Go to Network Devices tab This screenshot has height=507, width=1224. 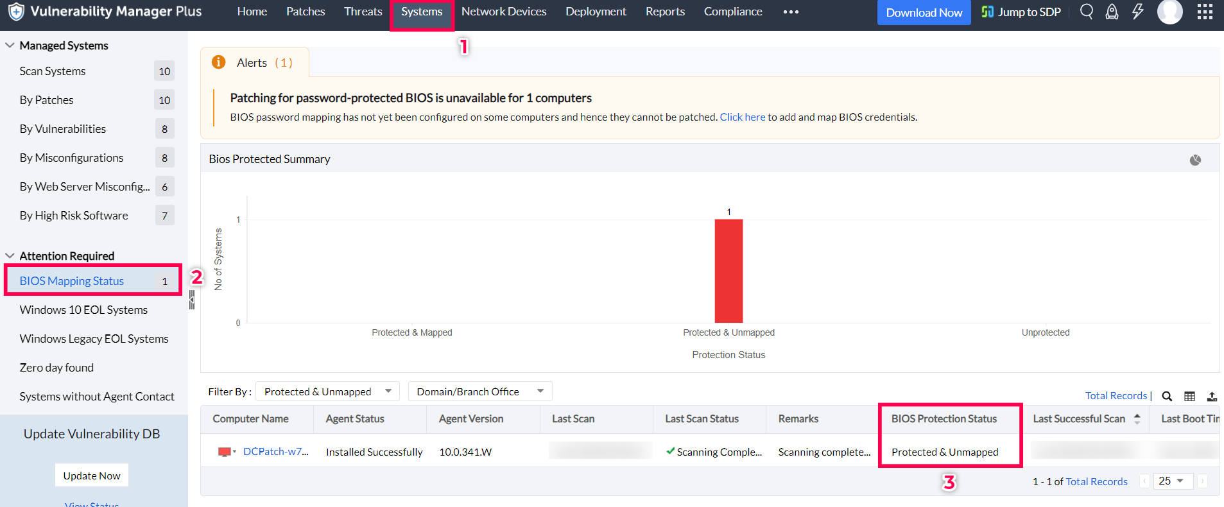tap(504, 12)
